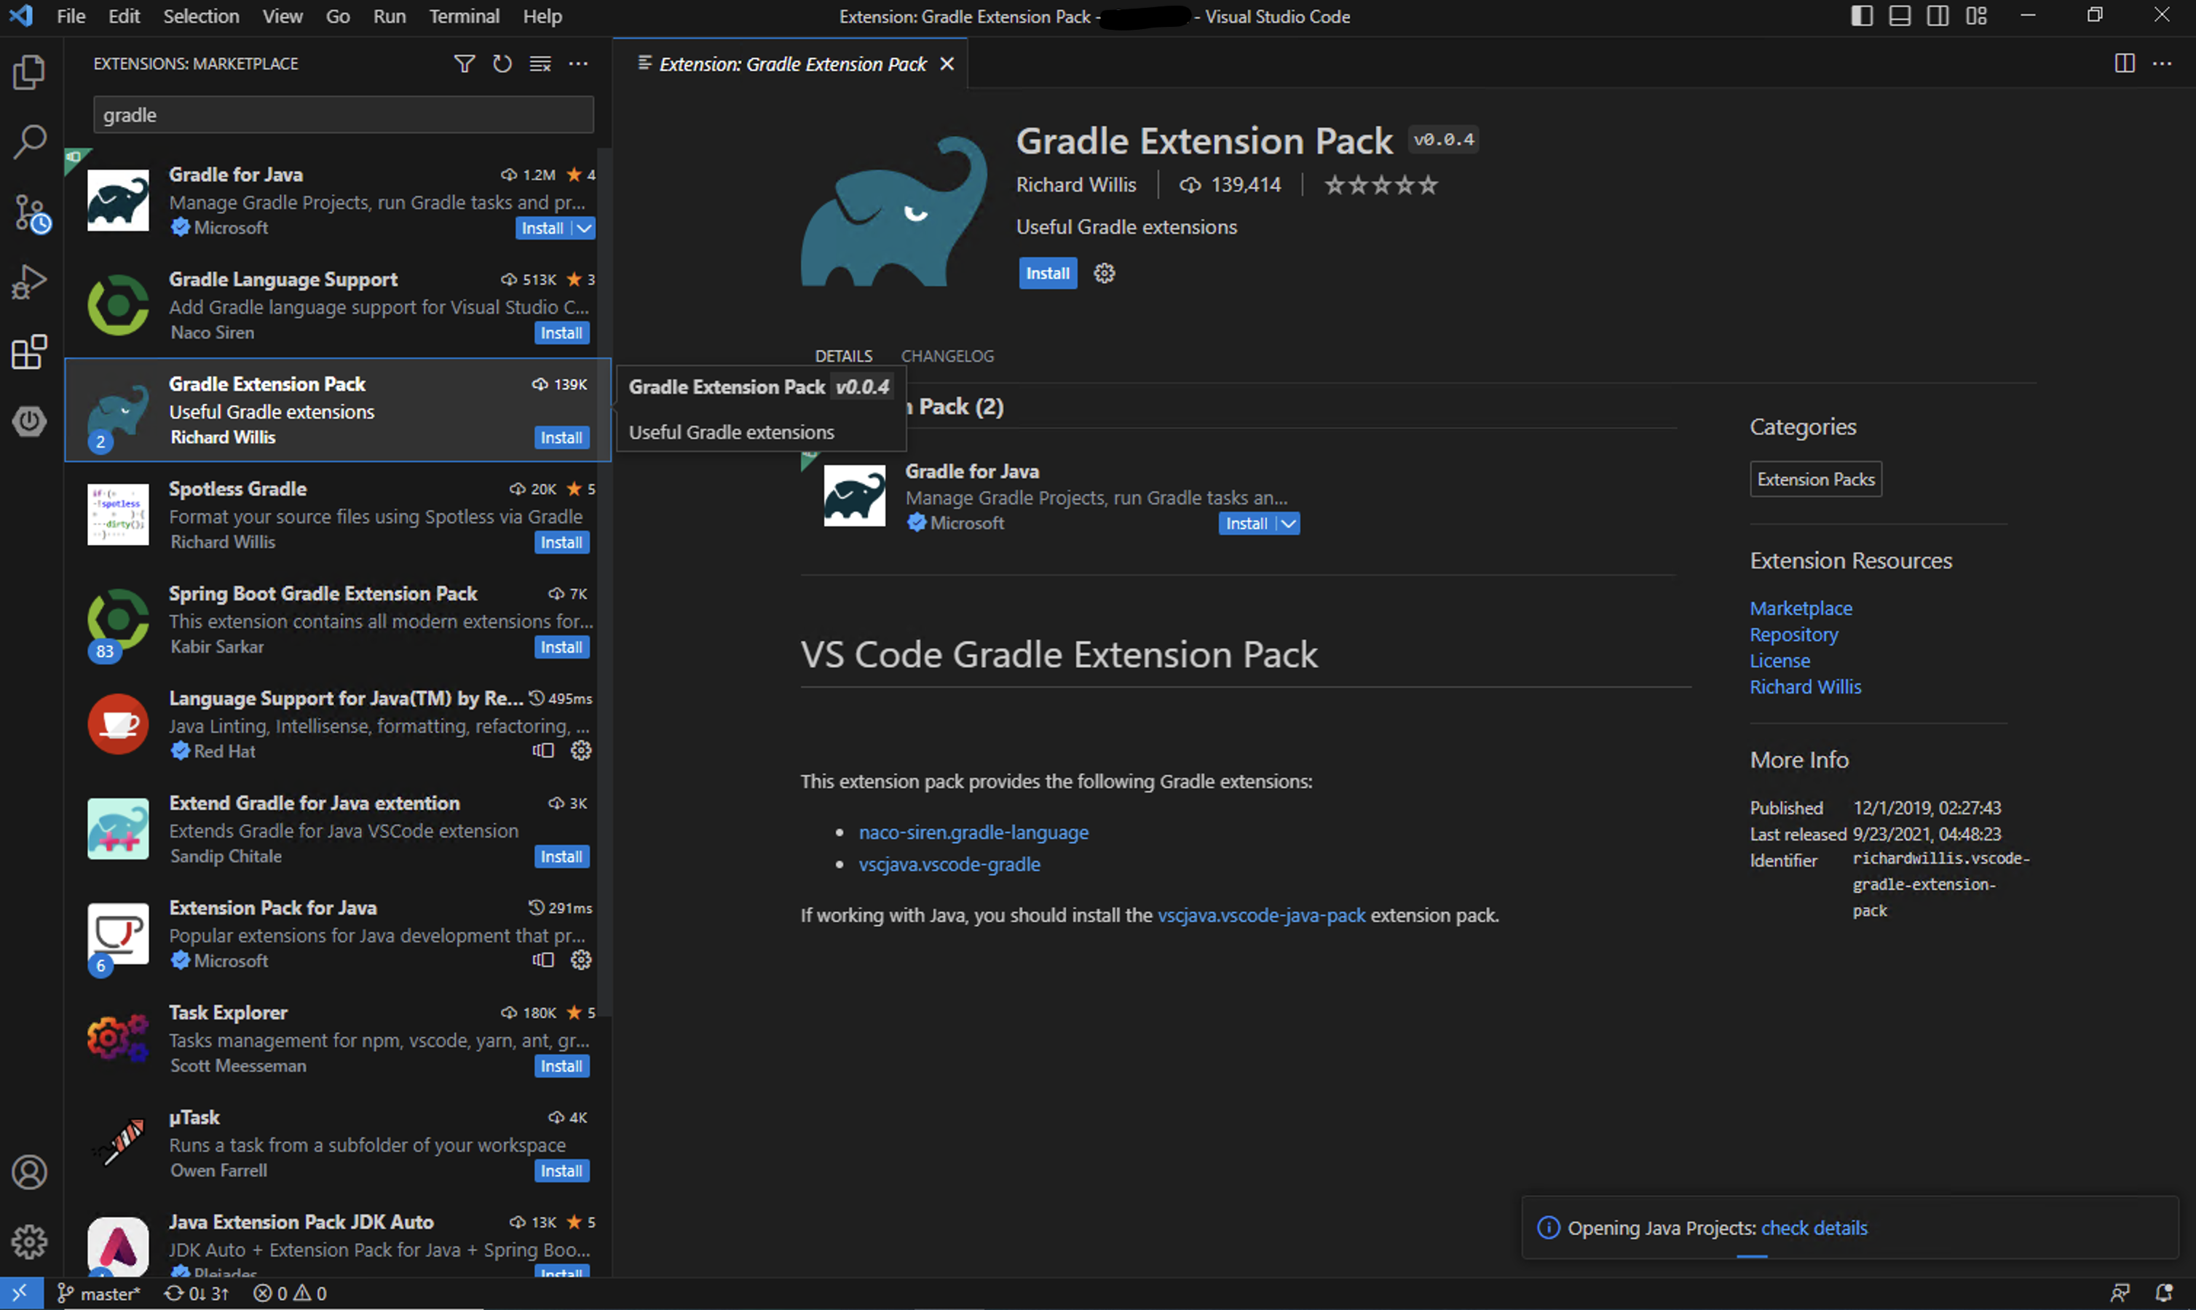The height and width of the screenshot is (1310, 2196).
Task: Filter extensions with the funnel icon
Action: pyautogui.click(x=465, y=63)
